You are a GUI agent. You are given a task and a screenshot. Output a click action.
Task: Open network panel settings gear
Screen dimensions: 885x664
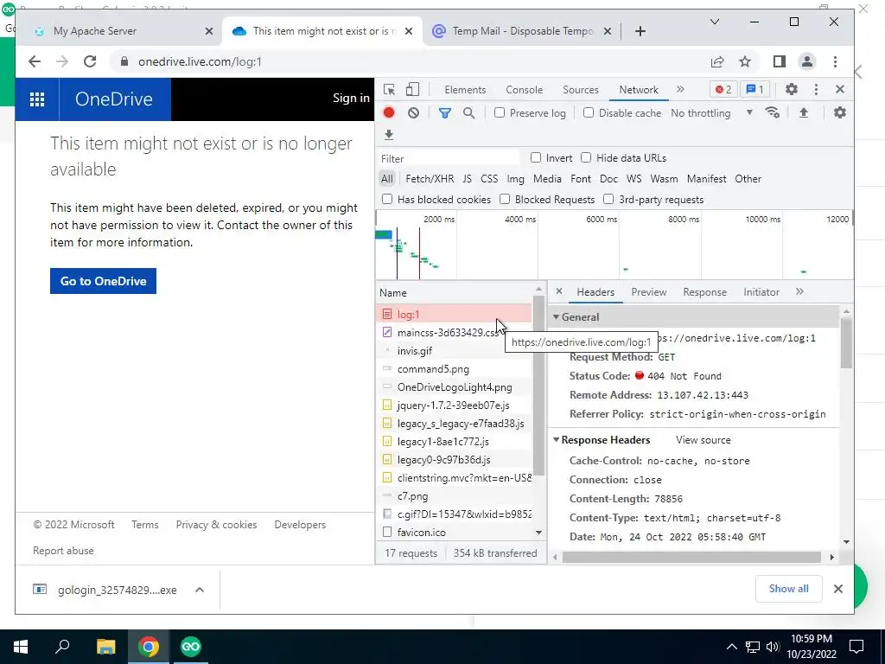point(840,113)
